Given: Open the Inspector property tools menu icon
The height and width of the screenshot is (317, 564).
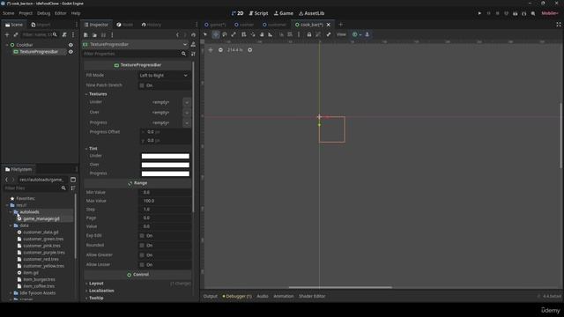Looking at the screenshot, I should coord(194,54).
